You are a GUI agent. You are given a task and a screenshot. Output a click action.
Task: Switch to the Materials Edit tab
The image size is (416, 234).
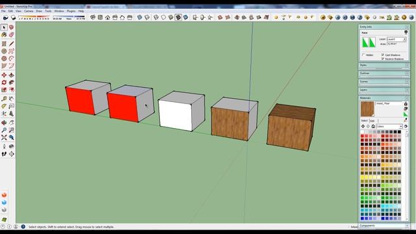coord(372,121)
